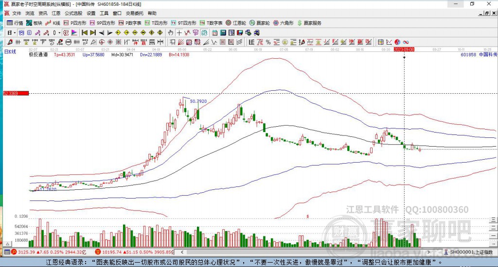This screenshot has width=498, height=267.
Task: Click the Md=30.9471 value
Action: [122, 55]
